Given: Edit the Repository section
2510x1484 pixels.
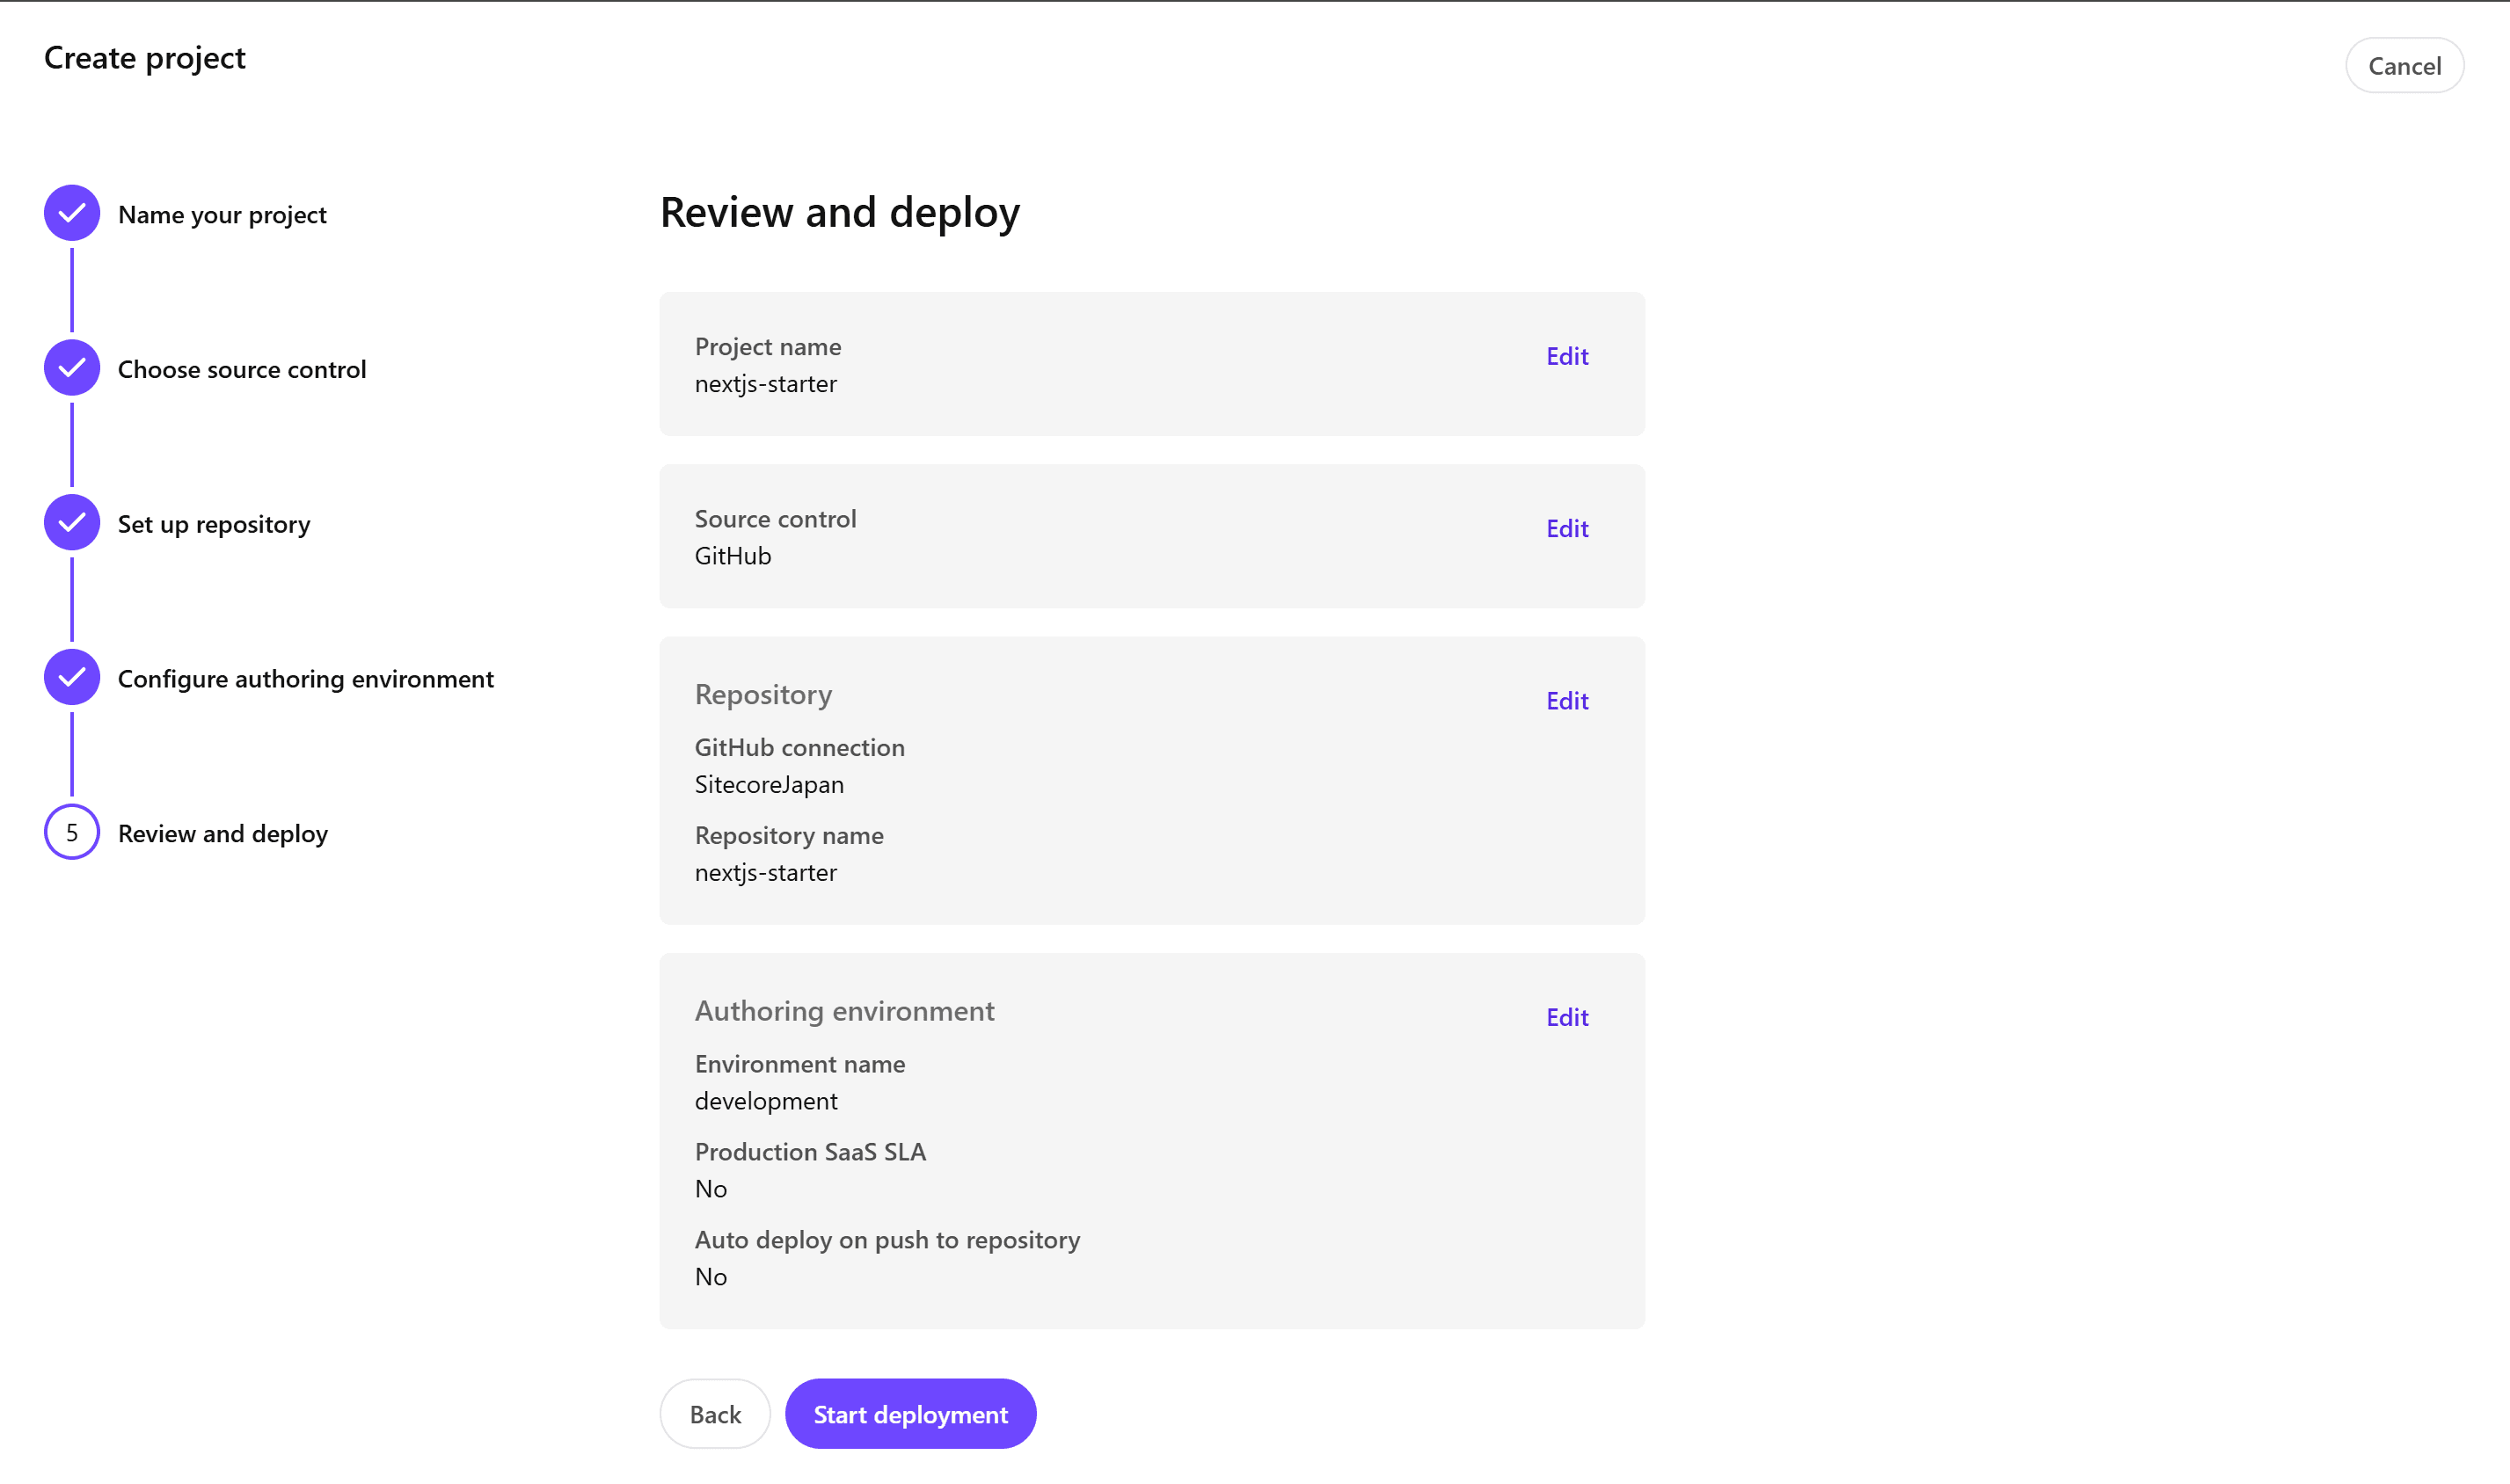Looking at the screenshot, I should (x=1566, y=701).
